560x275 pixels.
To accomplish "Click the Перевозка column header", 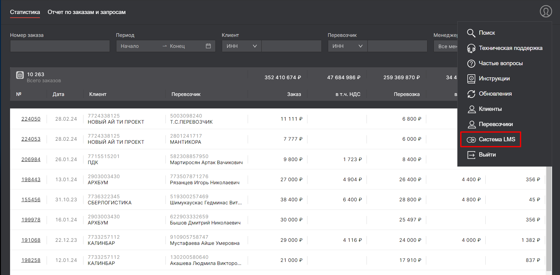I will point(407,94).
